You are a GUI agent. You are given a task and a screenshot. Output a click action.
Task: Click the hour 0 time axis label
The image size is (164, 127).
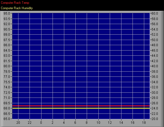point(41,123)
